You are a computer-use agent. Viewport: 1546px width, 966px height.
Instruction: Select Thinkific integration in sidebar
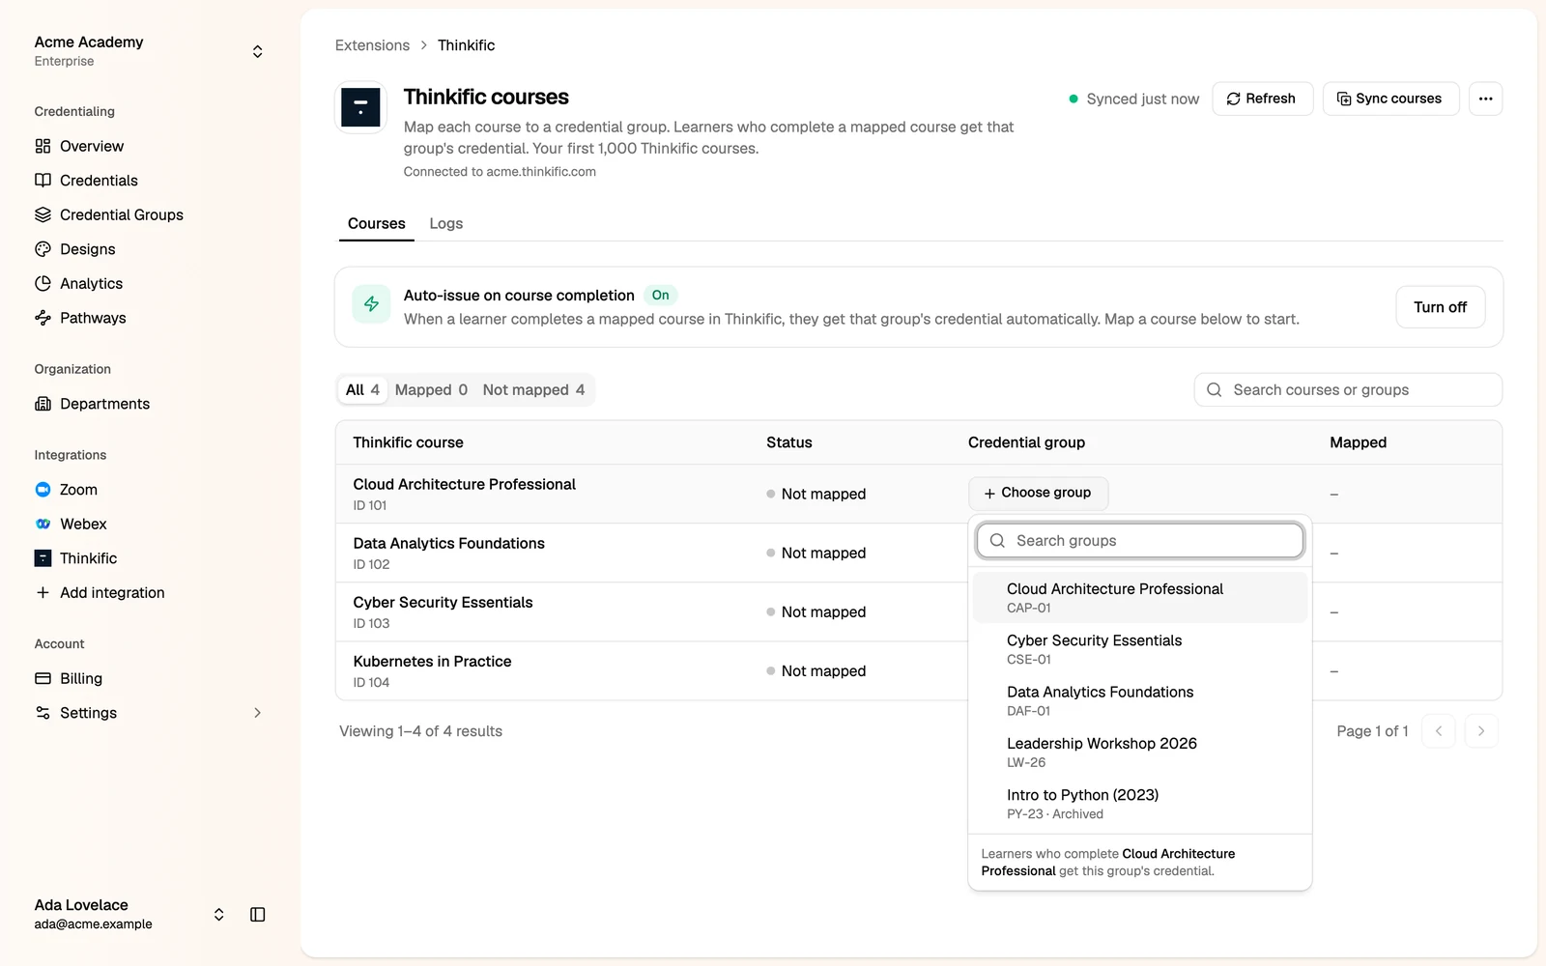coord(76,558)
